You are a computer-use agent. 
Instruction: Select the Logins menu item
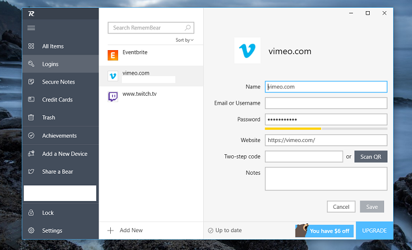pyautogui.click(x=61, y=64)
